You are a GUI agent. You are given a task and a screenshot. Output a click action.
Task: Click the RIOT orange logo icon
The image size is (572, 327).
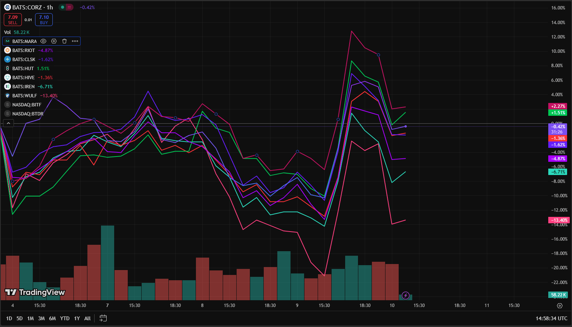tap(7, 50)
